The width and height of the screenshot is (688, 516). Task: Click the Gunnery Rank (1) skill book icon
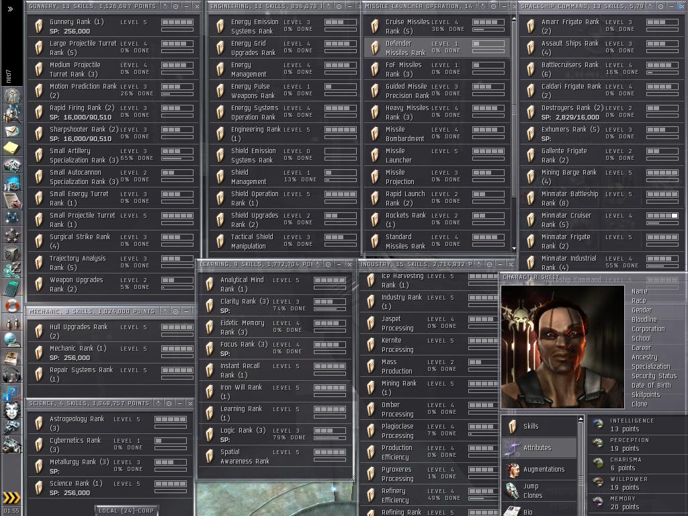(38, 26)
